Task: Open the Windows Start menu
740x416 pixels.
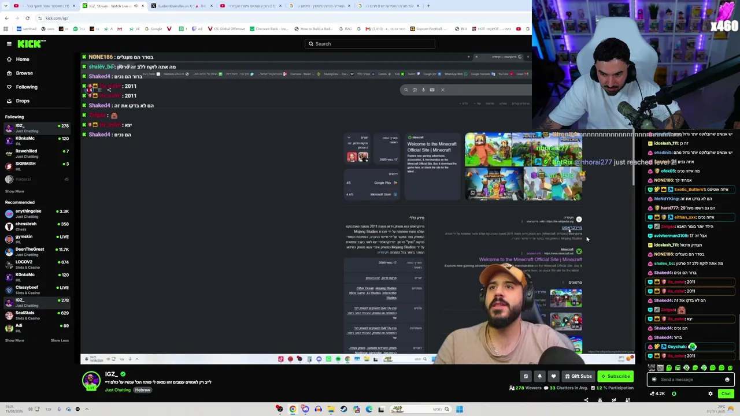Action: (459, 410)
